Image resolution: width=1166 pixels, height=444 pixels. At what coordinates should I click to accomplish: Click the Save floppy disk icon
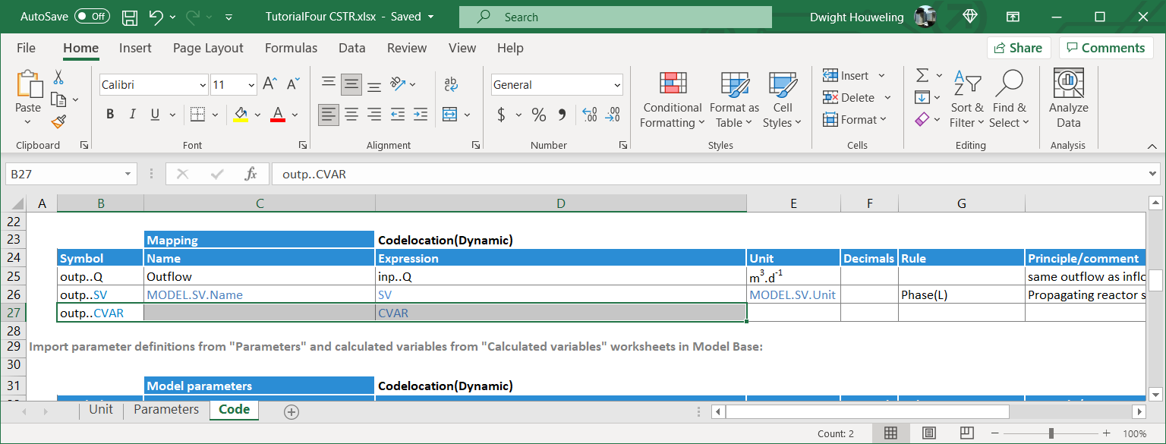tap(130, 17)
